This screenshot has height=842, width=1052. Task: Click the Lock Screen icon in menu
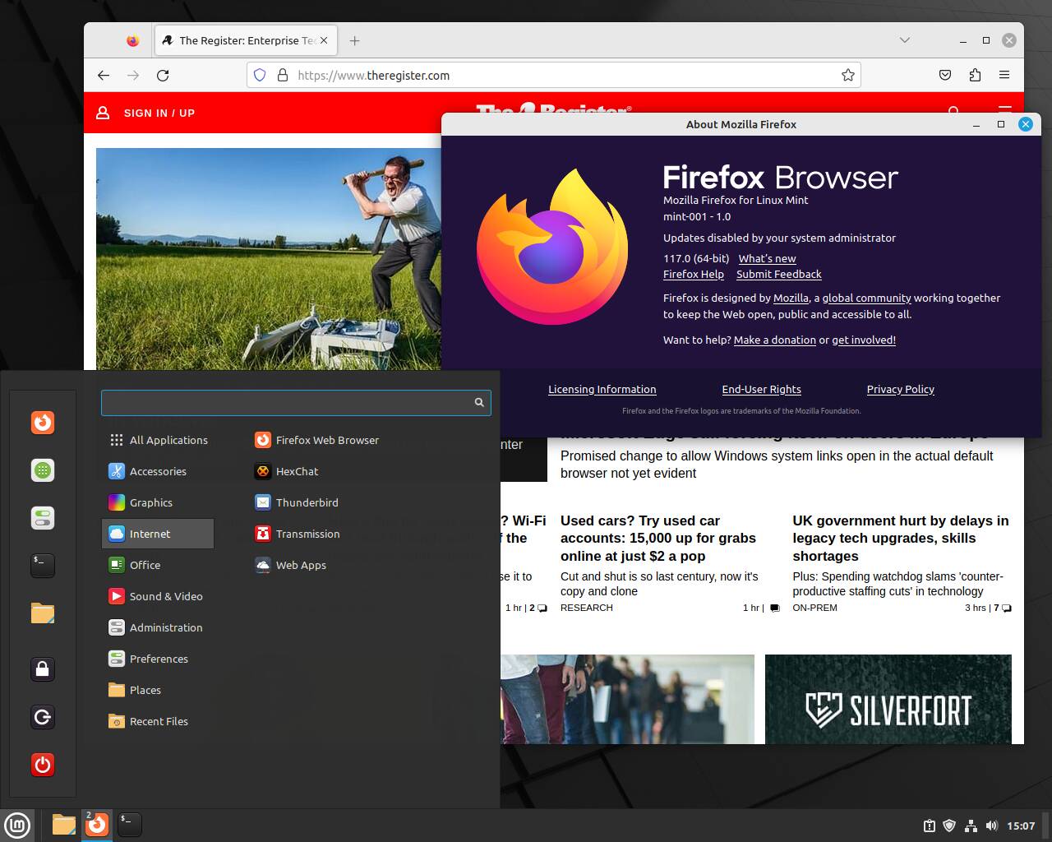click(x=43, y=669)
